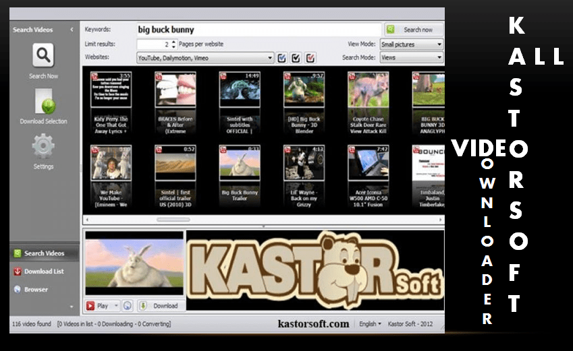
Task: Open the View Mode dropdown
Action: pyautogui.click(x=412, y=44)
